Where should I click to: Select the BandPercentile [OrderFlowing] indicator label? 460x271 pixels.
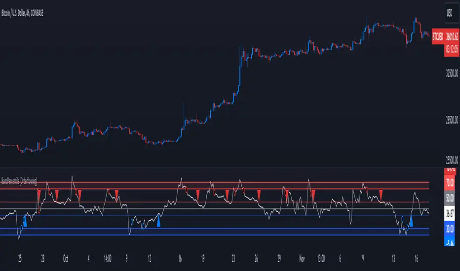point(19,181)
